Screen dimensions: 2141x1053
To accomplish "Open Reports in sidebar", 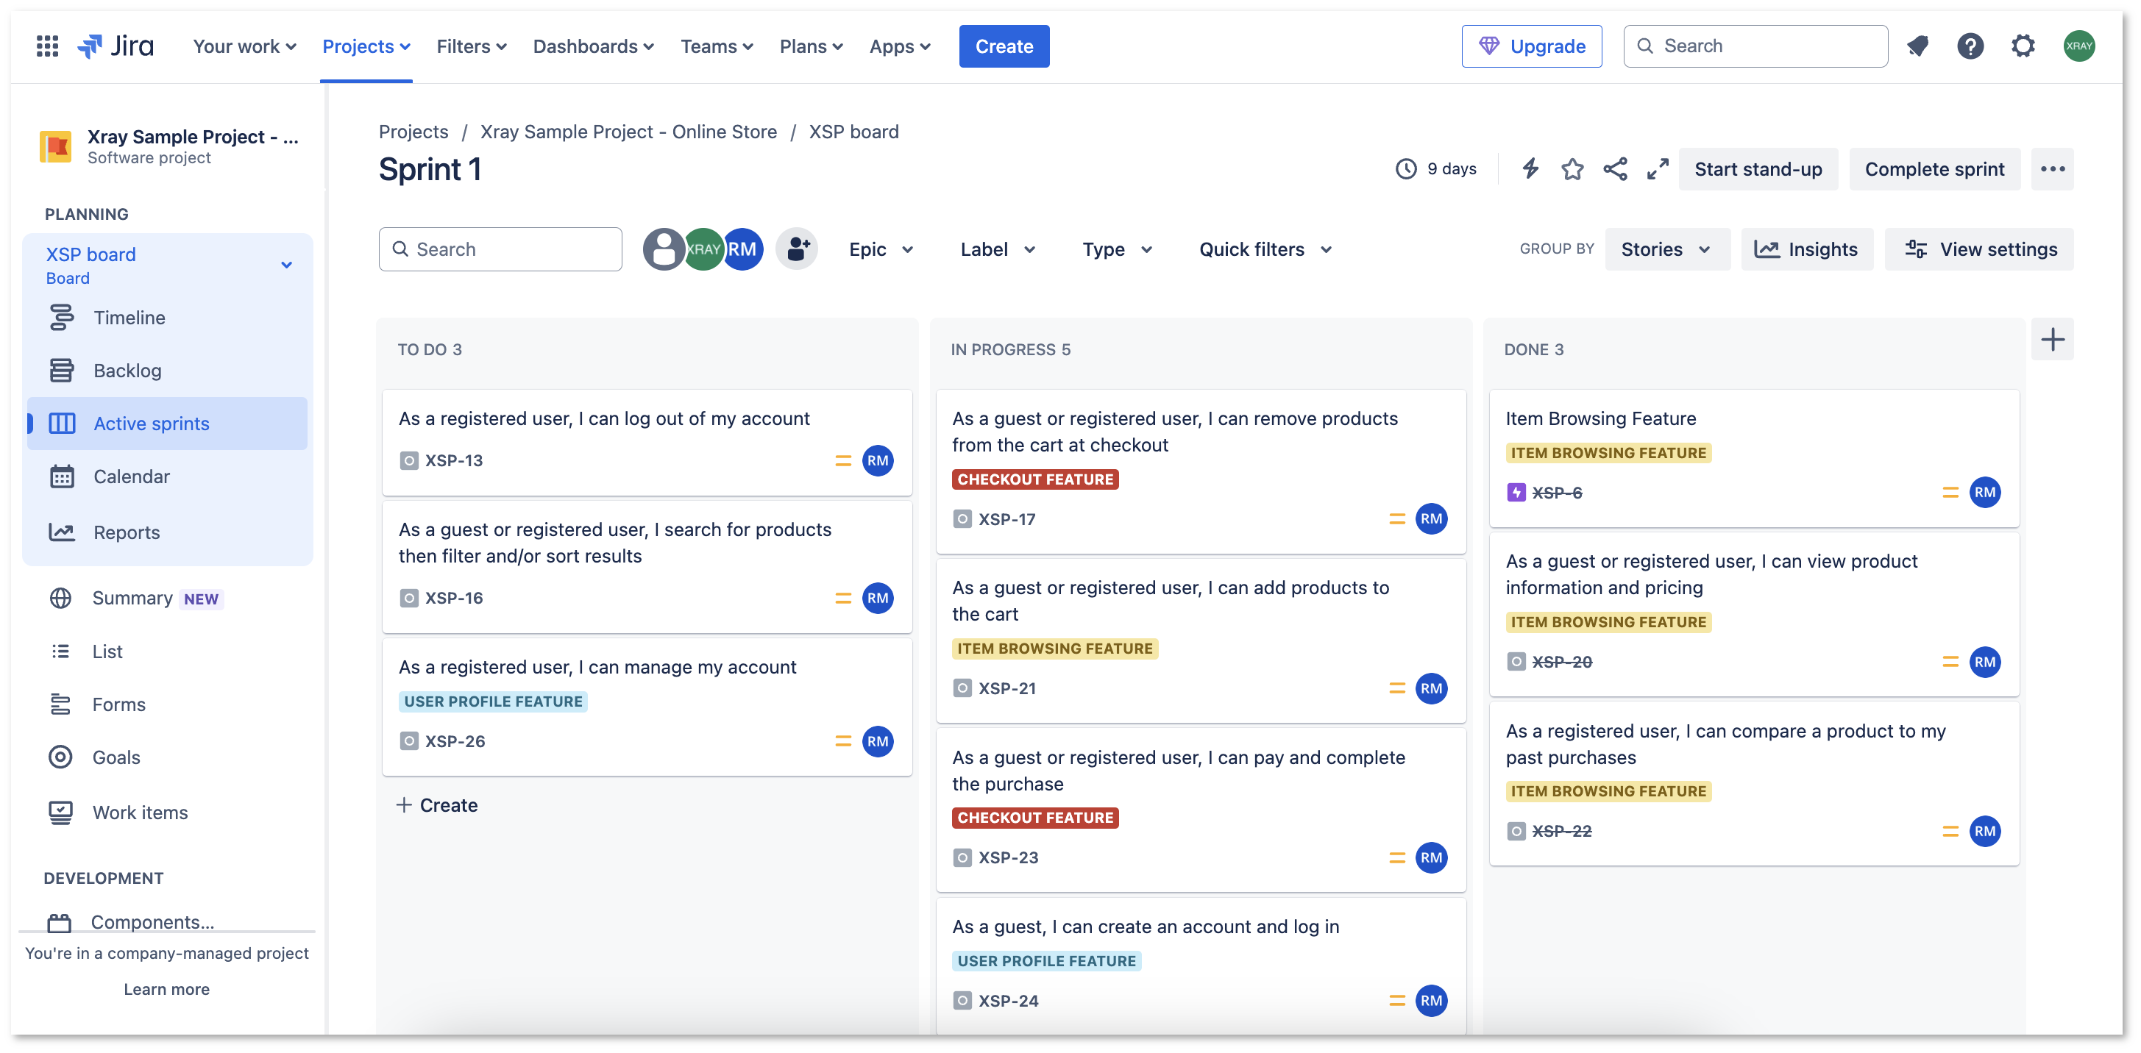I will [x=167, y=532].
